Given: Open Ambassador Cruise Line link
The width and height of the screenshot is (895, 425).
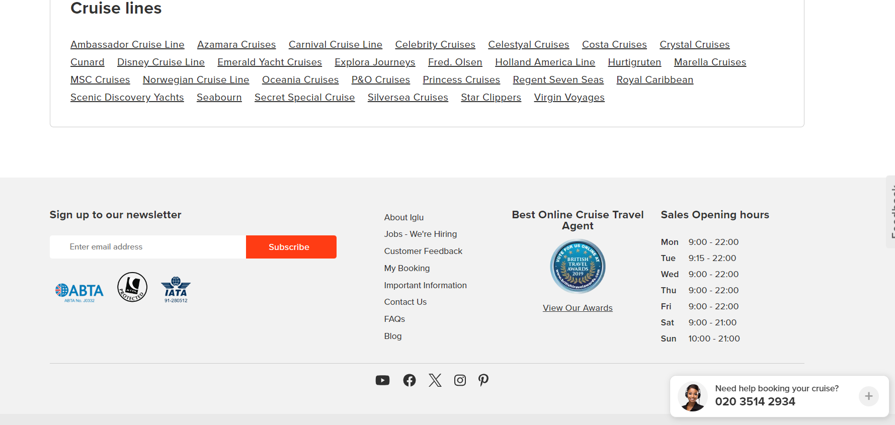Looking at the screenshot, I should 127,44.
